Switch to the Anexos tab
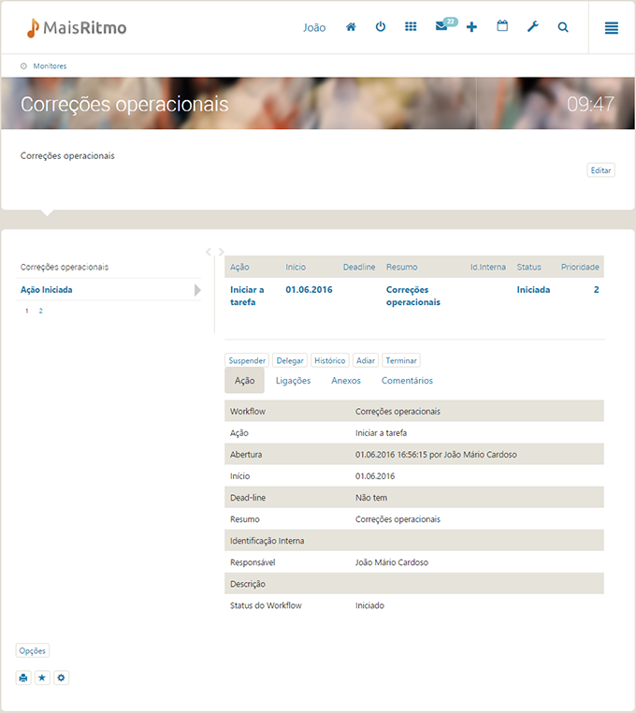The width and height of the screenshot is (636, 713). point(346,381)
